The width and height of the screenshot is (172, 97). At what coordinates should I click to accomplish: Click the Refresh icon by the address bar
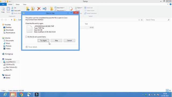click(x=142, y=20)
